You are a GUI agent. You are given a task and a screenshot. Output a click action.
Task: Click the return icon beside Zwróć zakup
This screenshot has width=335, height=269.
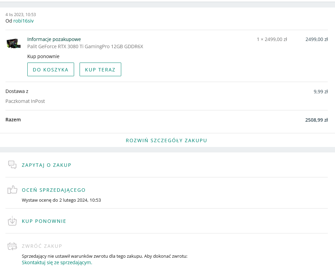pos(12,246)
